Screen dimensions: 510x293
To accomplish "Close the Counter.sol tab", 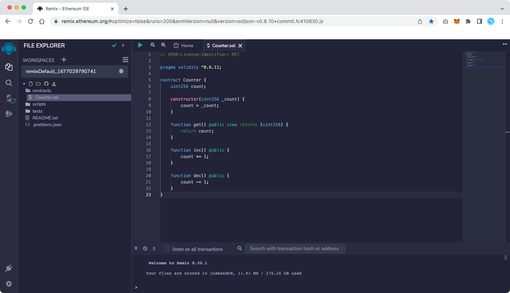I will pyautogui.click(x=240, y=46).
